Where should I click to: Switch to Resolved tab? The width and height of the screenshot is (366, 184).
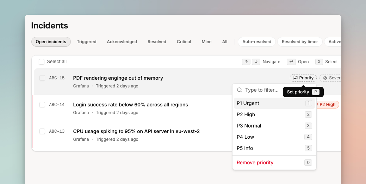click(x=157, y=42)
